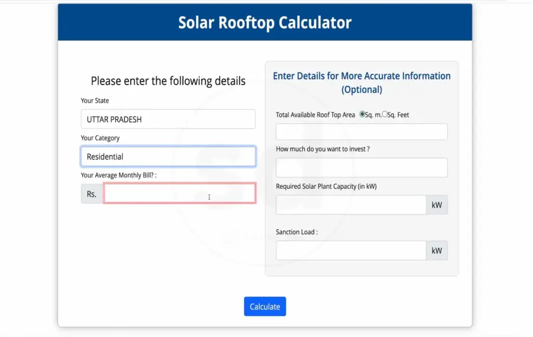The image size is (533, 337).
Task: Click the 'Your State' label
Action: [95, 100]
